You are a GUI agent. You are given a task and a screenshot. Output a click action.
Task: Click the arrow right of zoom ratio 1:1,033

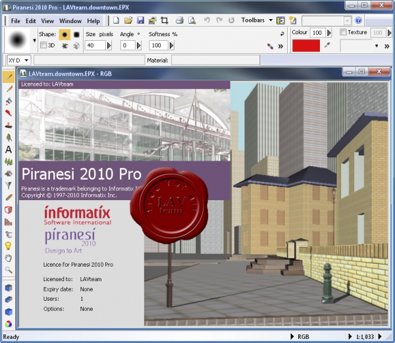[380, 336]
